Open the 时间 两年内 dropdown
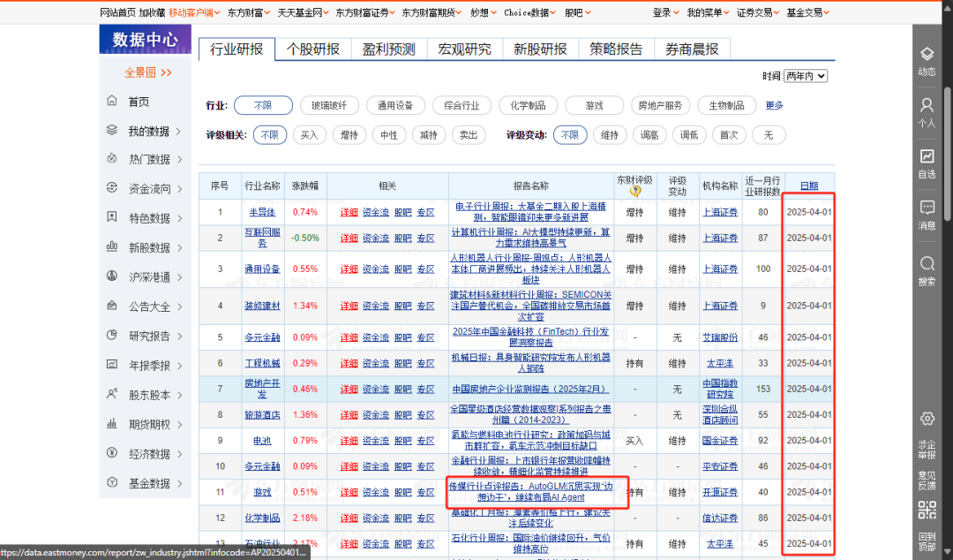This screenshot has width=953, height=560. pos(806,76)
